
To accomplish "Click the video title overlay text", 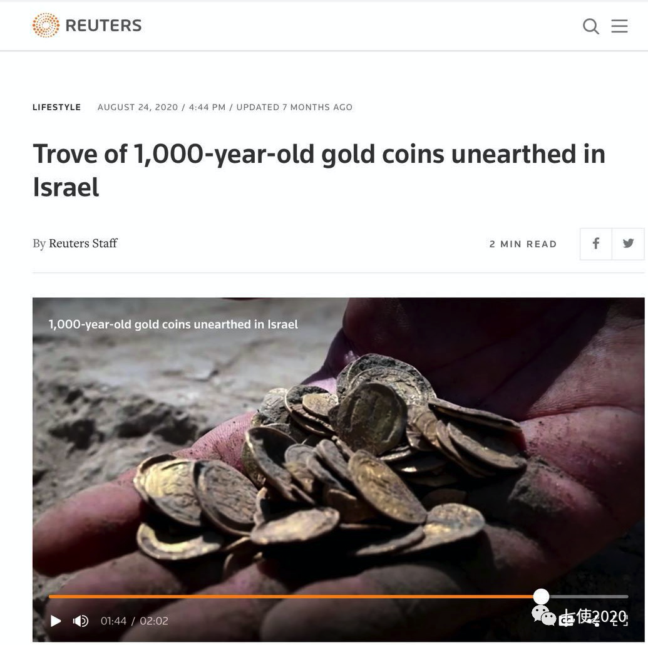I will point(173,324).
